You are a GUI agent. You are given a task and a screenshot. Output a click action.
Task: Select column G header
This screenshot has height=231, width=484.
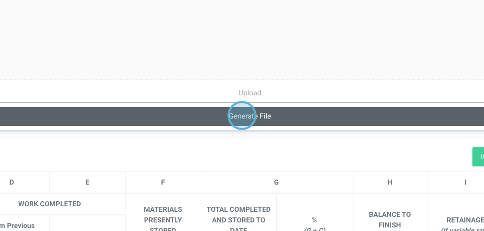(x=276, y=182)
